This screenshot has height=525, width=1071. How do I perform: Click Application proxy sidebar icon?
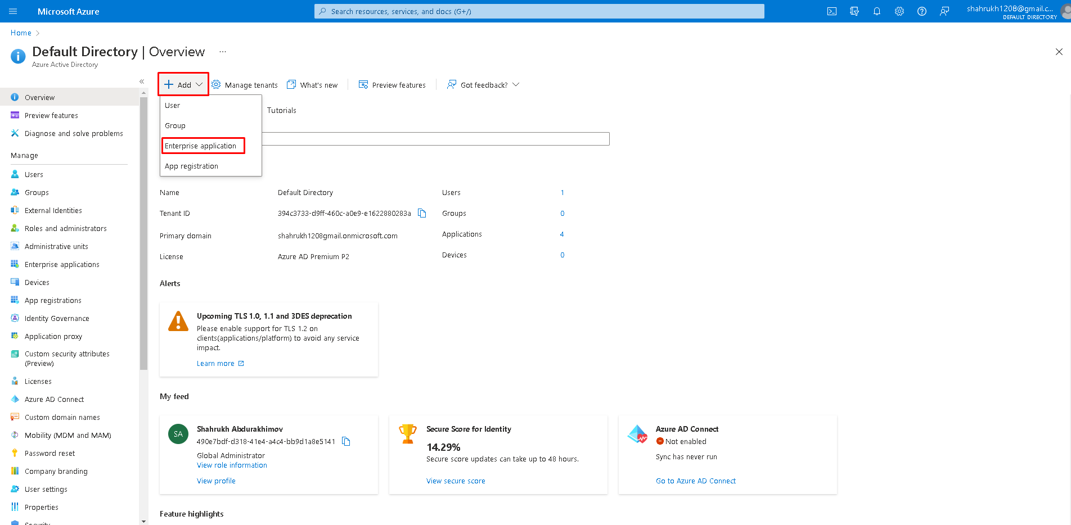(15, 336)
